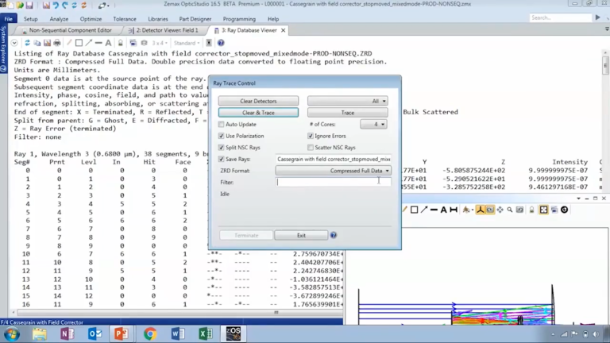Uncheck the Save Rays checkbox
Image resolution: width=610 pixels, height=343 pixels.
tap(222, 159)
